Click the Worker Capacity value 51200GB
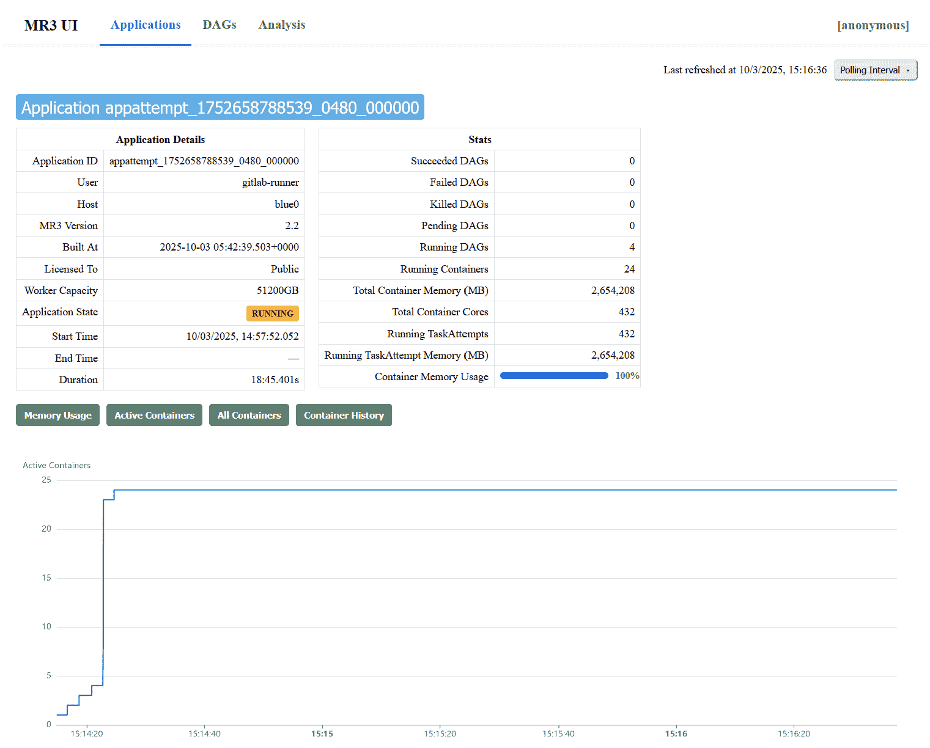This screenshot has width=930, height=748. (278, 290)
